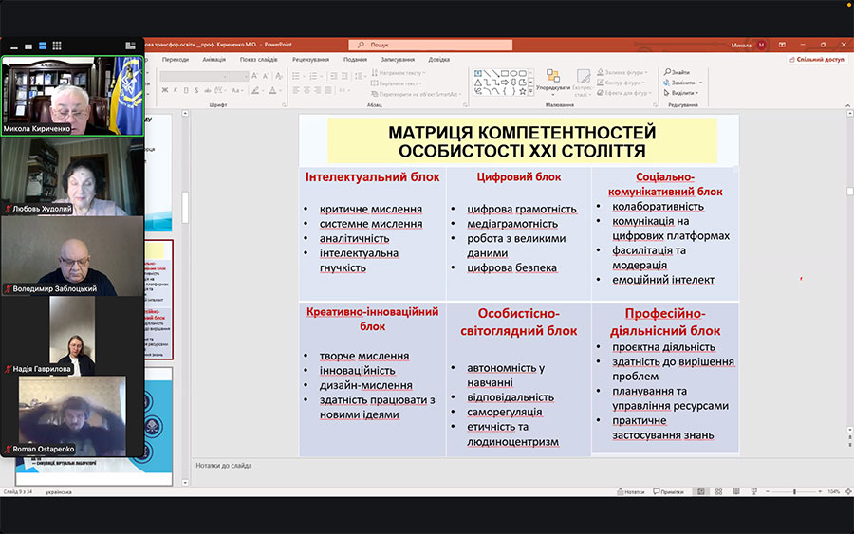The image size is (854, 534).
Task: Click the Спільний доступ share button
Action: click(817, 59)
